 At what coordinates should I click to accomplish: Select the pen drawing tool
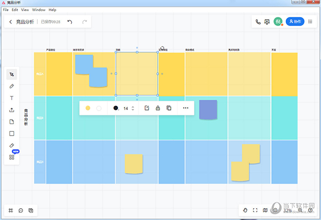pos(12,86)
